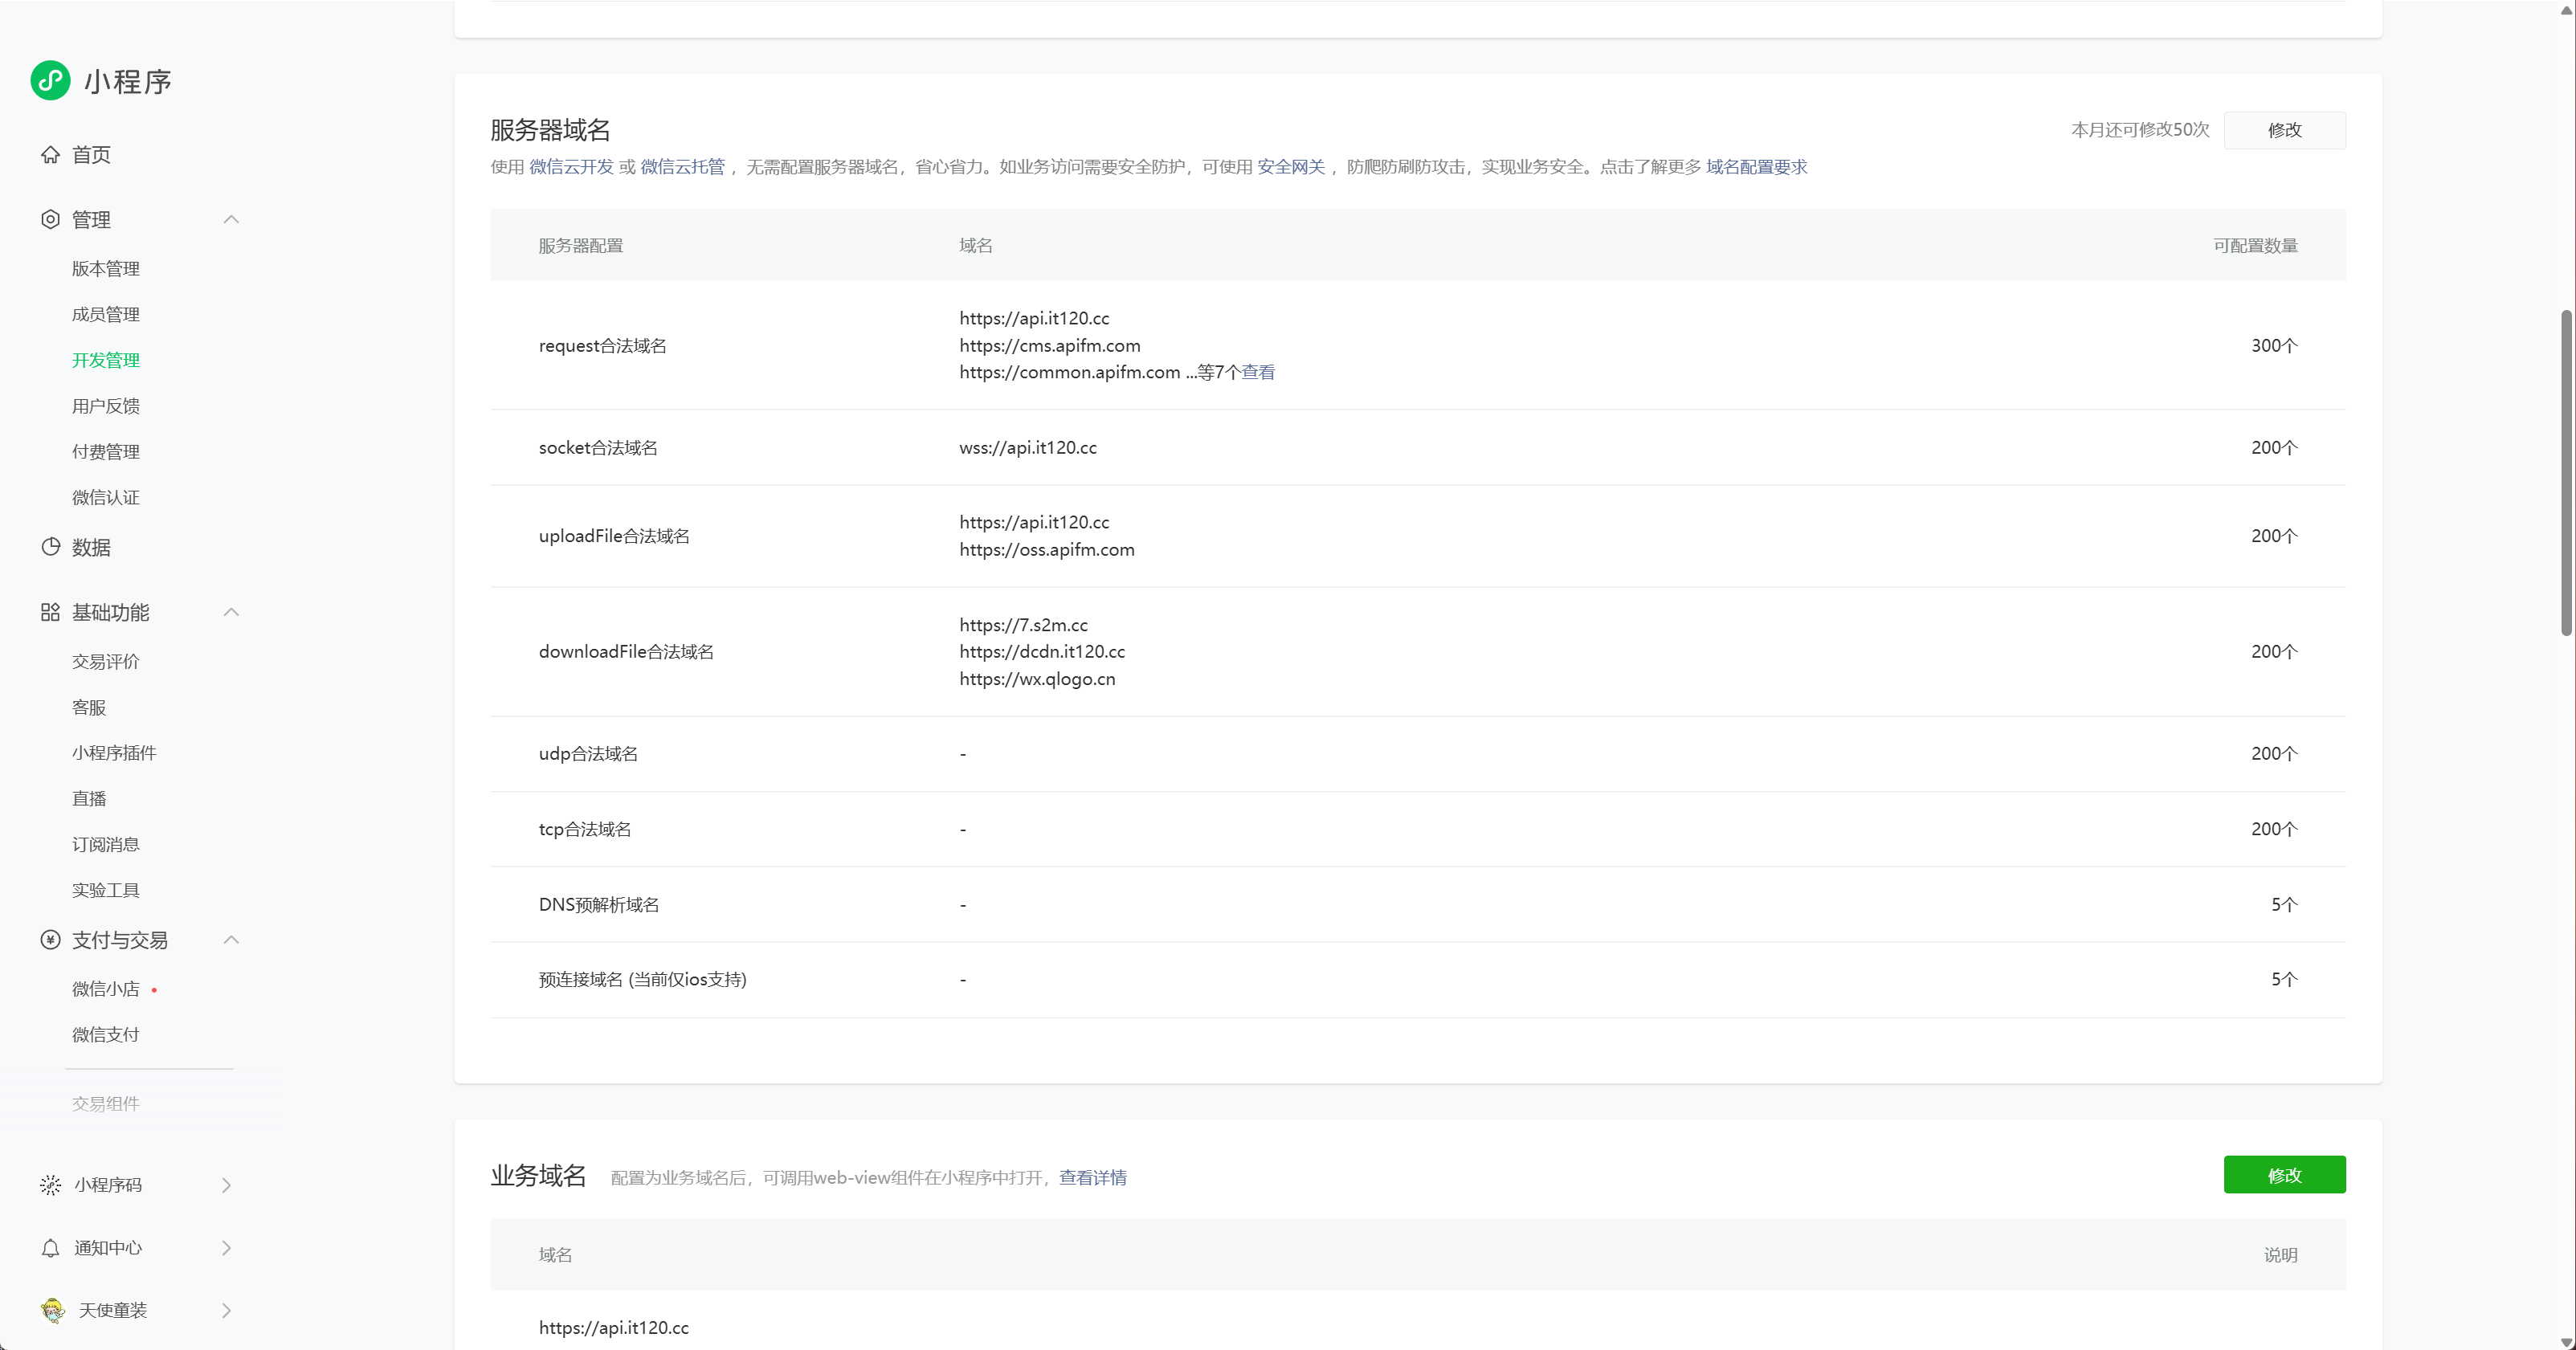Click https://cms.apifm.com domain text
The image size is (2576, 1350).
point(1050,345)
